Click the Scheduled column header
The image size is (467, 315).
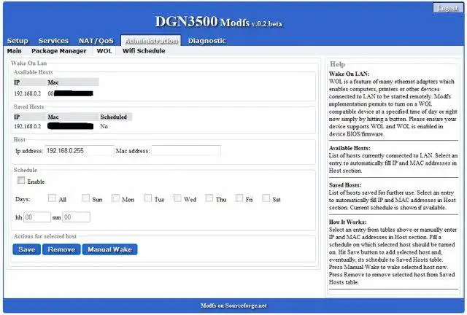(x=114, y=117)
